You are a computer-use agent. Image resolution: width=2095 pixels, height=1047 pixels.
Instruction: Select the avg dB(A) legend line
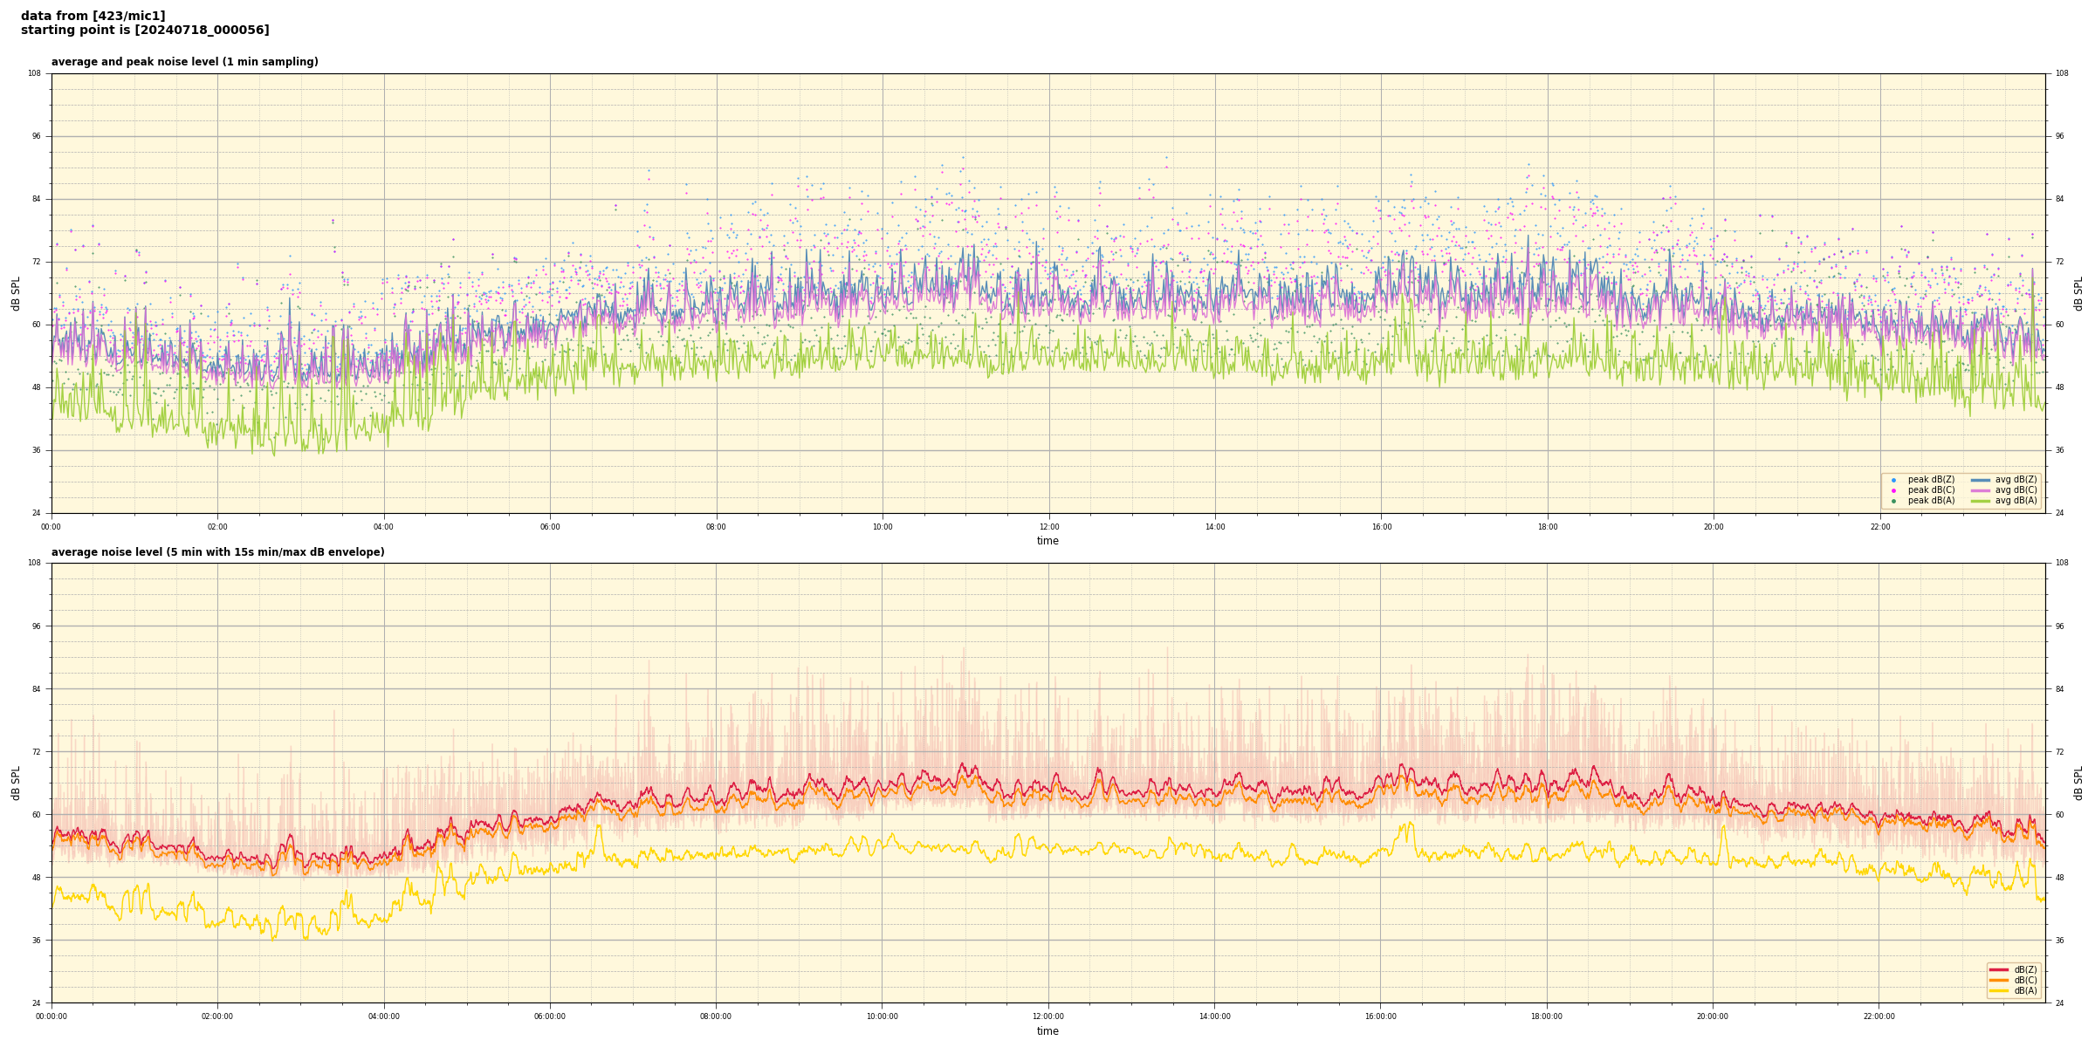[1980, 501]
